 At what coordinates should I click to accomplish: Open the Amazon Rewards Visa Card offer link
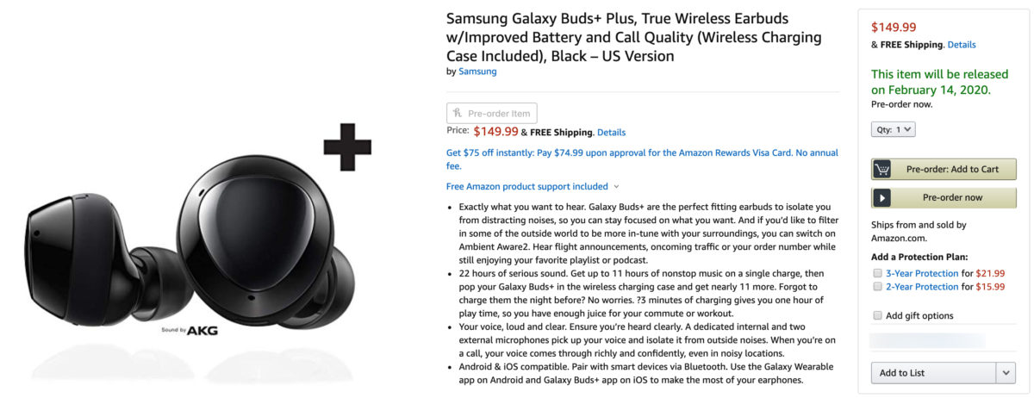point(641,153)
